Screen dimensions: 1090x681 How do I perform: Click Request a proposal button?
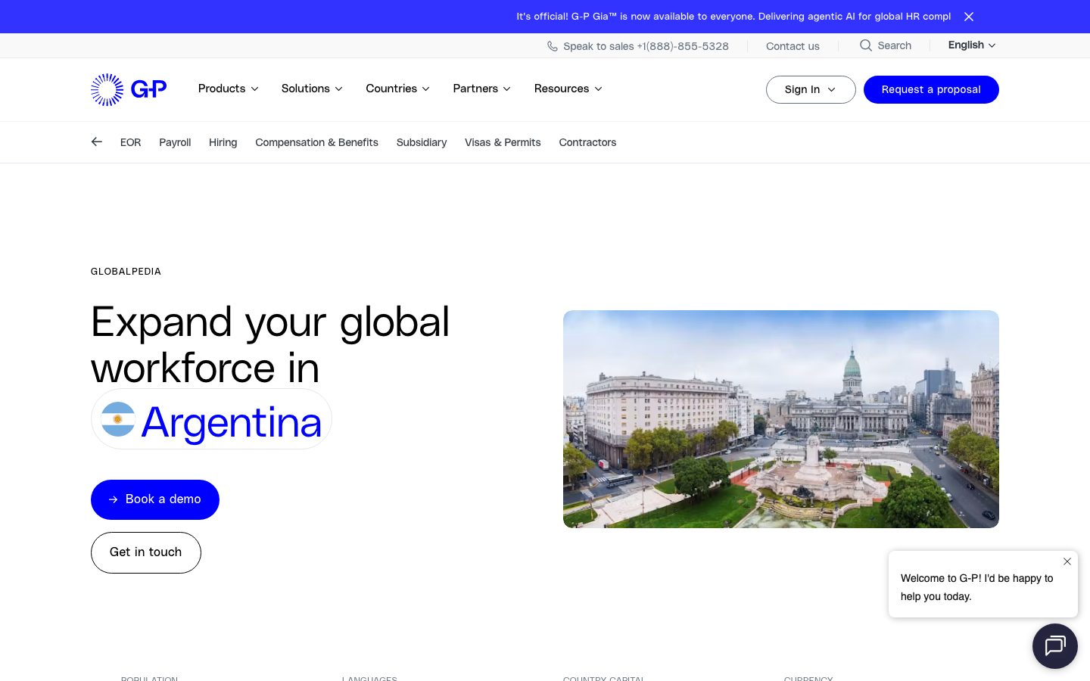pyautogui.click(x=931, y=89)
